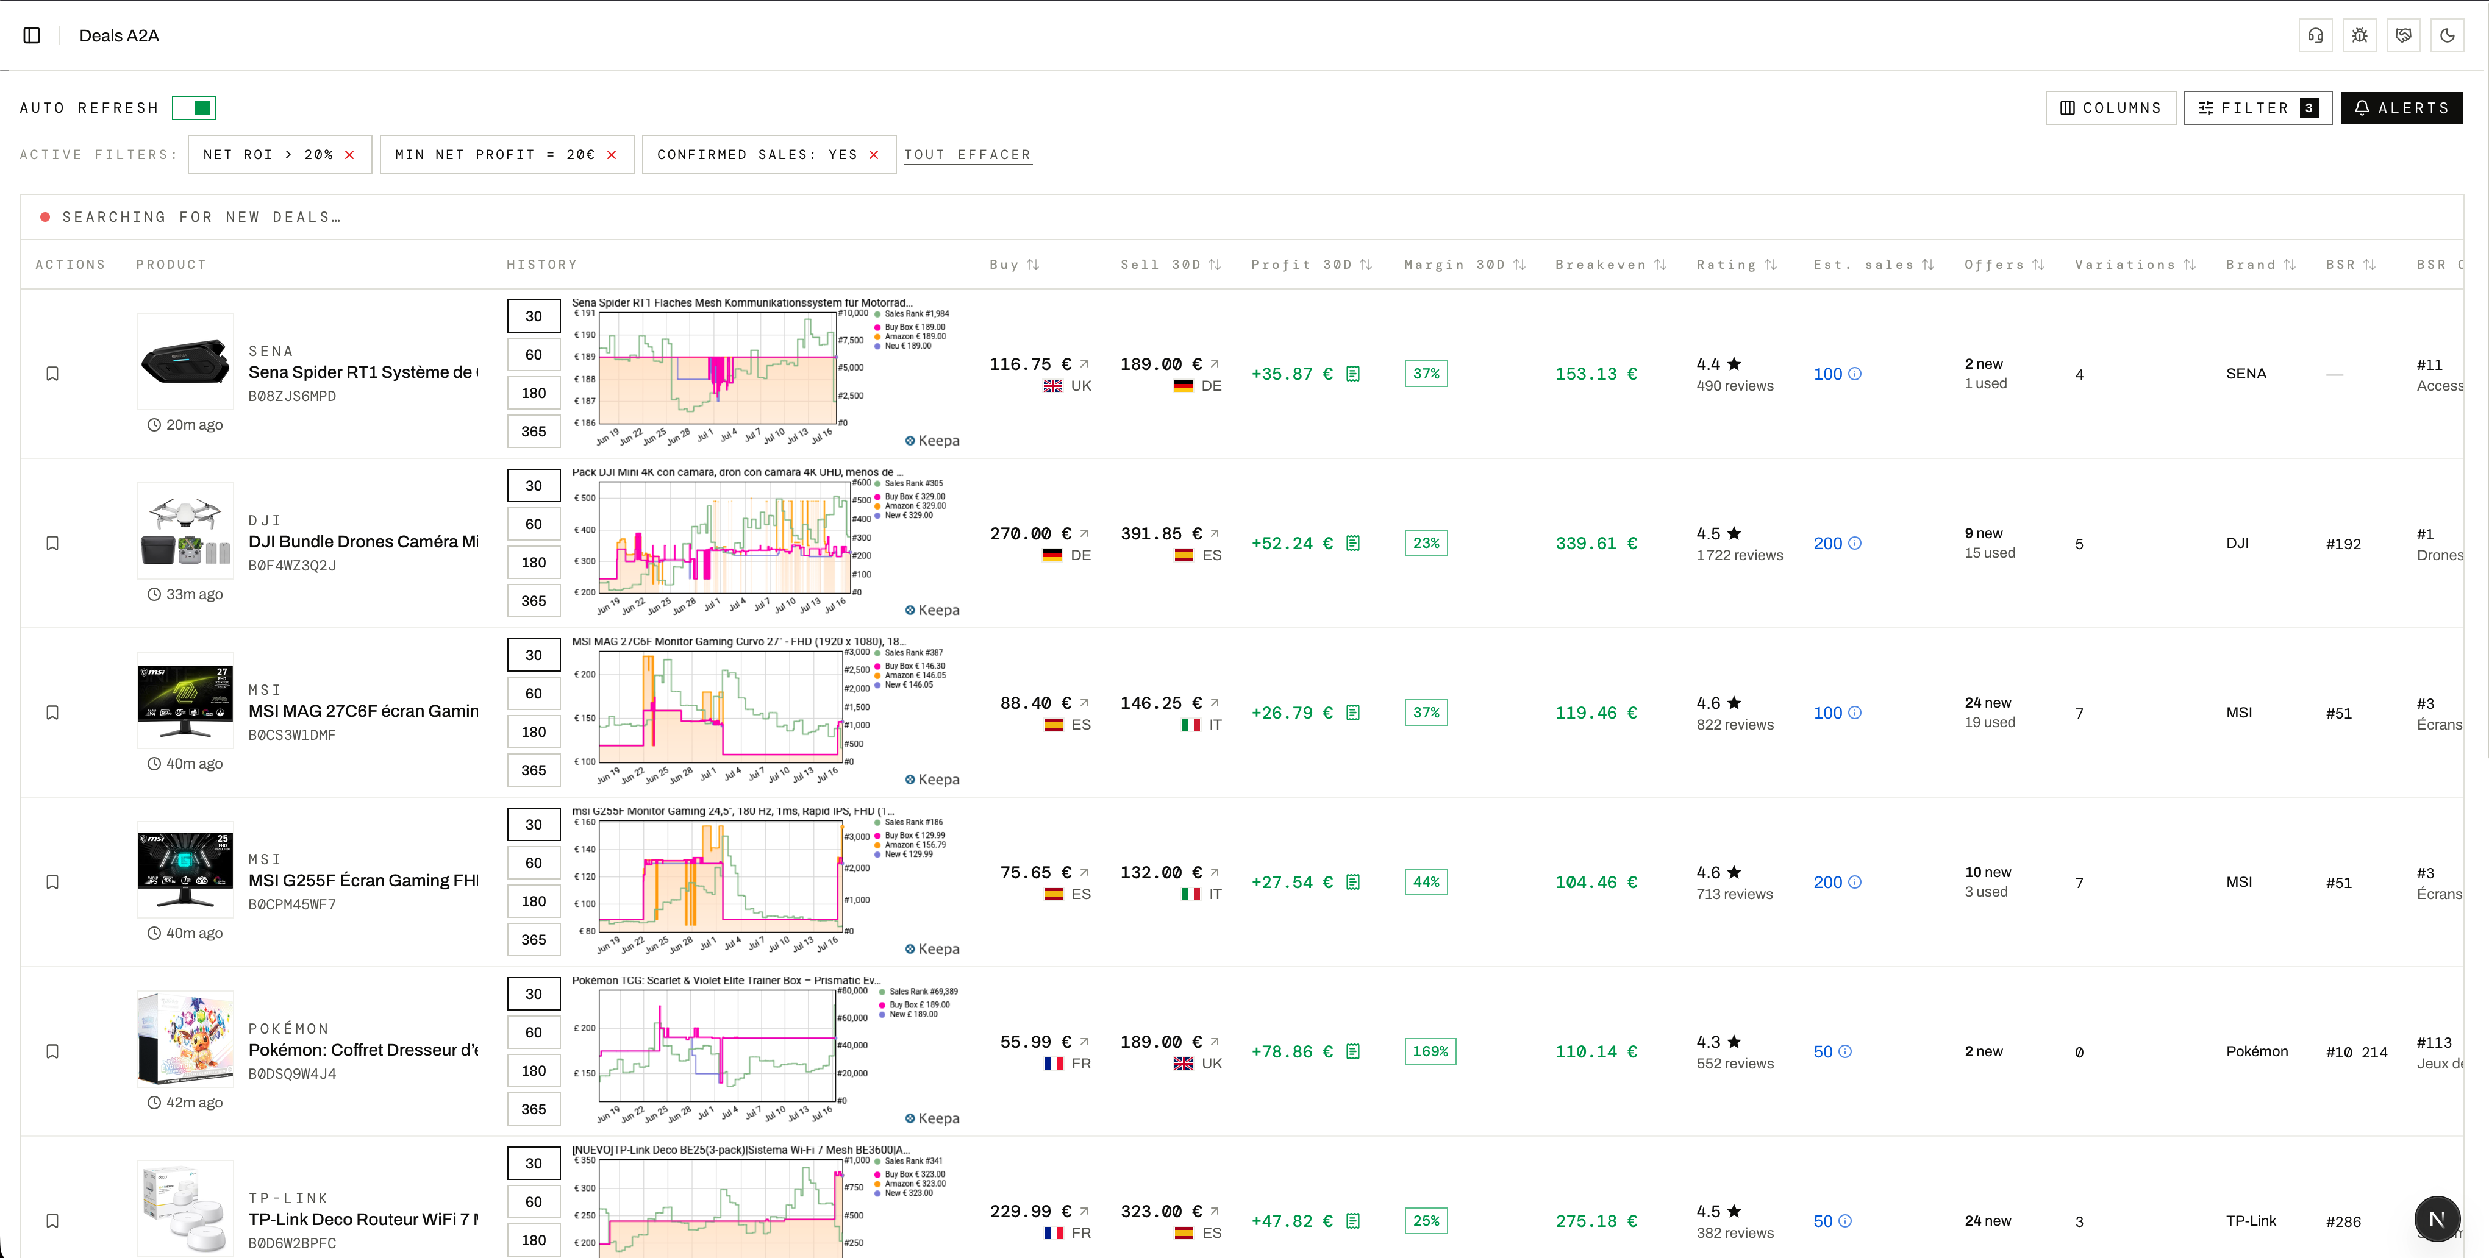Select 180-day history for MSI MAG 27C6F
Image resolution: width=2489 pixels, height=1258 pixels.
click(534, 732)
